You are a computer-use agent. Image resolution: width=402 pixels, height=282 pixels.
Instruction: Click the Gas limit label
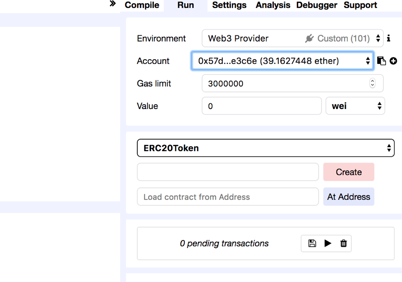(x=154, y=84)
